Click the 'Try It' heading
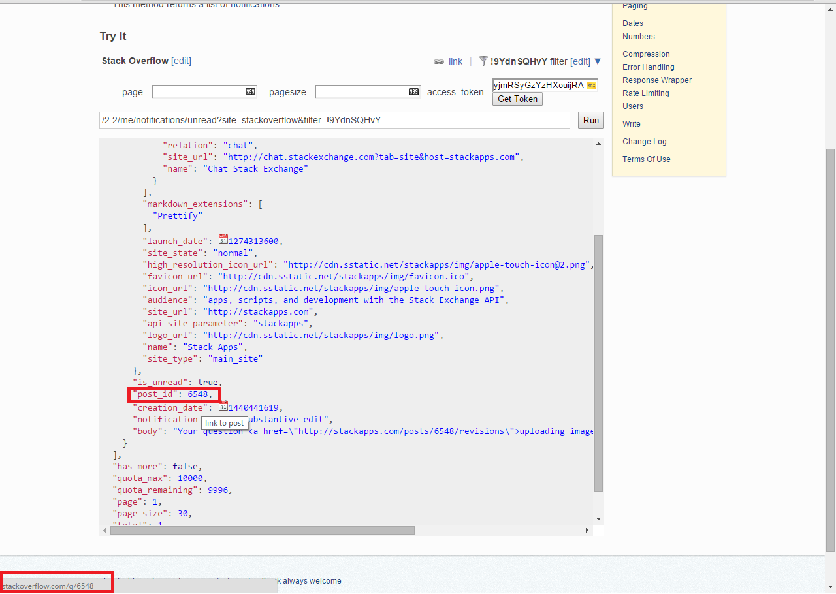This screenshot has height=594, width=836. point(113,36)
